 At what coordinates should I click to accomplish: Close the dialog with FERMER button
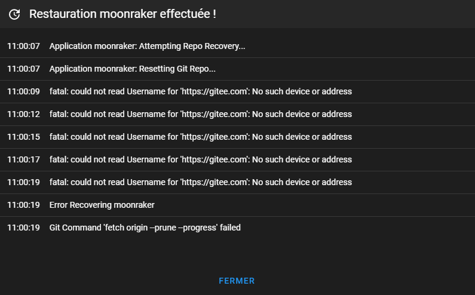[237, 281]
